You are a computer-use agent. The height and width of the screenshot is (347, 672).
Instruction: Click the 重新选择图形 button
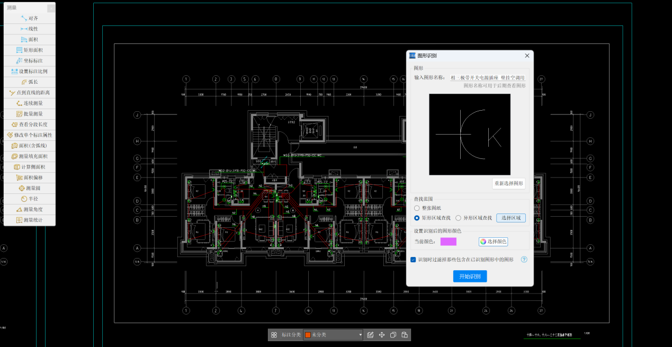point(508,183)
